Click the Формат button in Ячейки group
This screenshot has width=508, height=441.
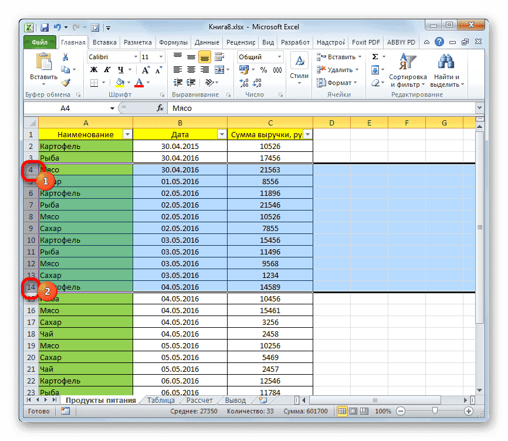click(x=340, y=82)
